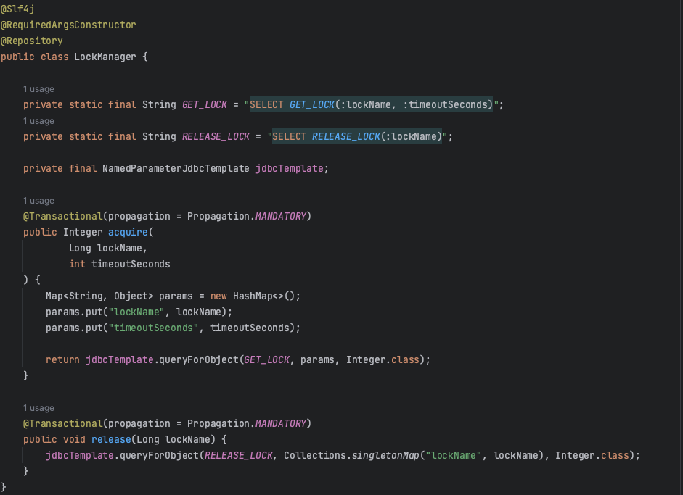
Task: Click HashMap in the params initialization
Action: coord(253,296)
